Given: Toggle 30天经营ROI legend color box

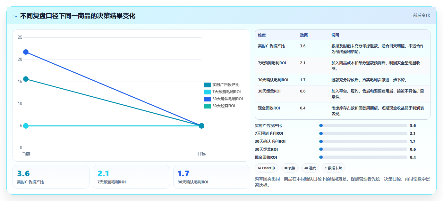Looking at the screenshot, I should point(208,106).
